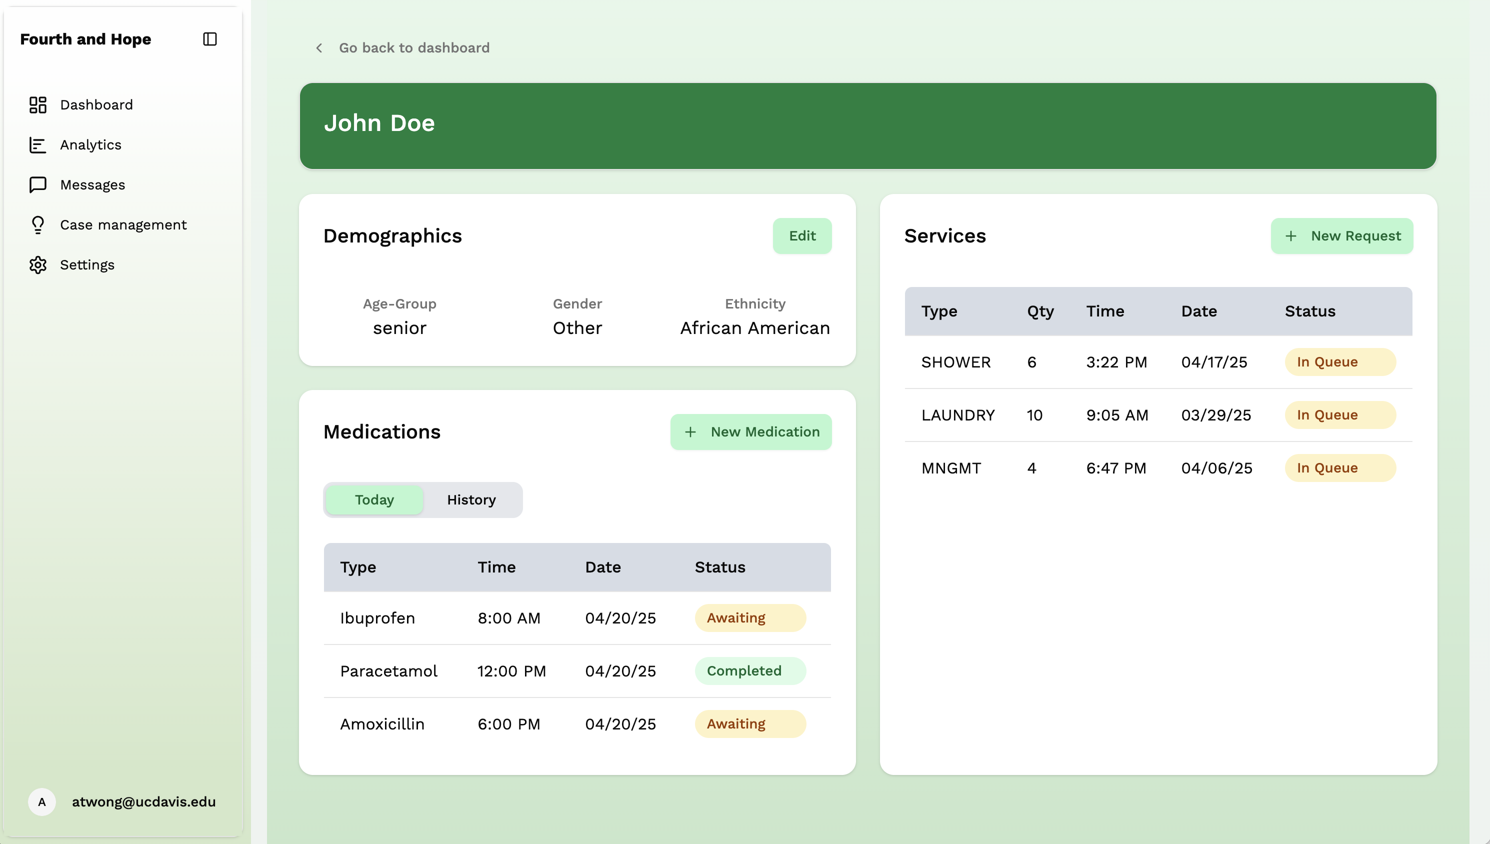Click the Case management lightbulb icon

pyautogui.click(x=37, y=225)
